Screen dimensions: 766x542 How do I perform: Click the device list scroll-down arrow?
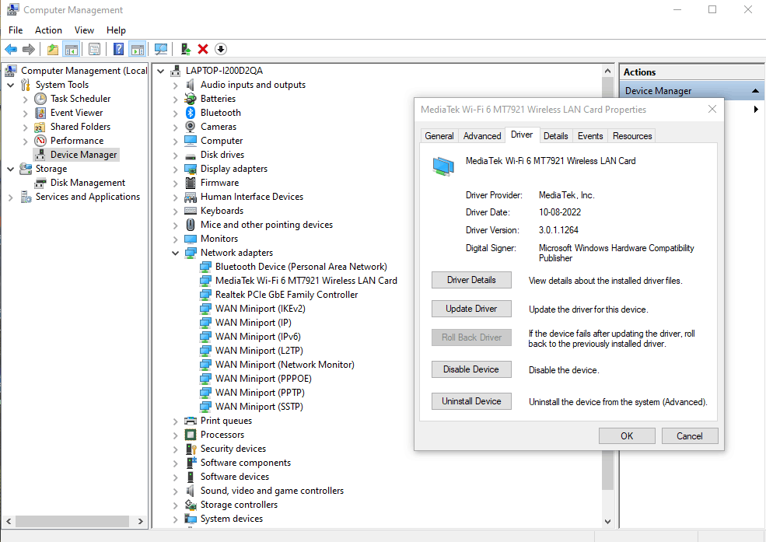point(607,522)
